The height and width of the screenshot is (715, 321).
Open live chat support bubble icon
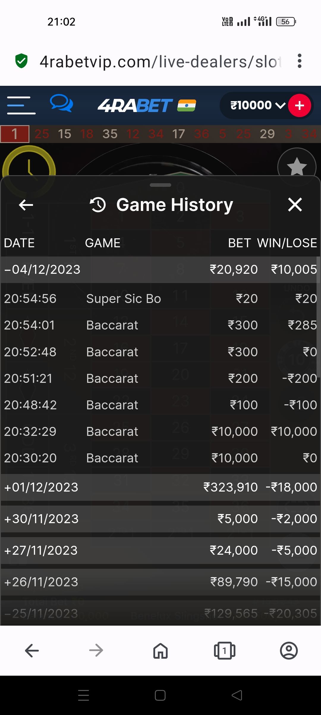coord(61,103)
